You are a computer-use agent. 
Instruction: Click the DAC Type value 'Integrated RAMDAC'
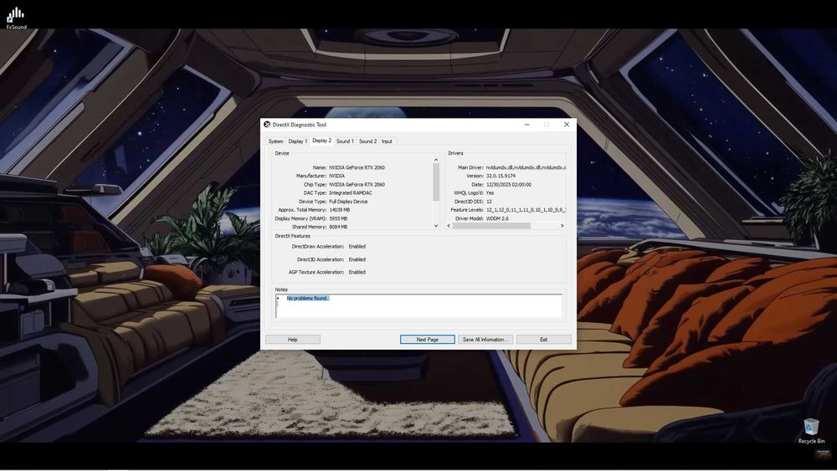click(x=351, y=193)
